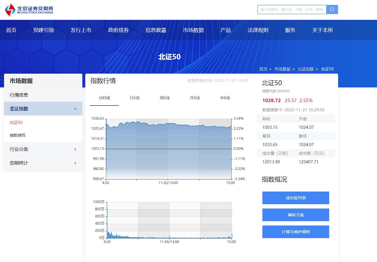Open 市场数据 in the top navigation
The image size is (377, 262).
click(x=193, y=30)
